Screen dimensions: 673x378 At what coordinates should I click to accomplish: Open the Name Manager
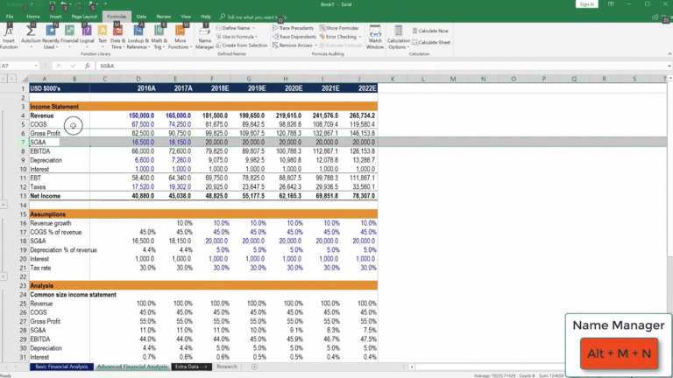click(204, 37)
